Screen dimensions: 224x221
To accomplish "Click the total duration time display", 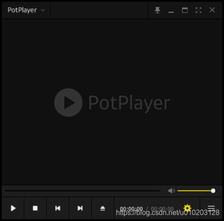I will click(162, 209).
